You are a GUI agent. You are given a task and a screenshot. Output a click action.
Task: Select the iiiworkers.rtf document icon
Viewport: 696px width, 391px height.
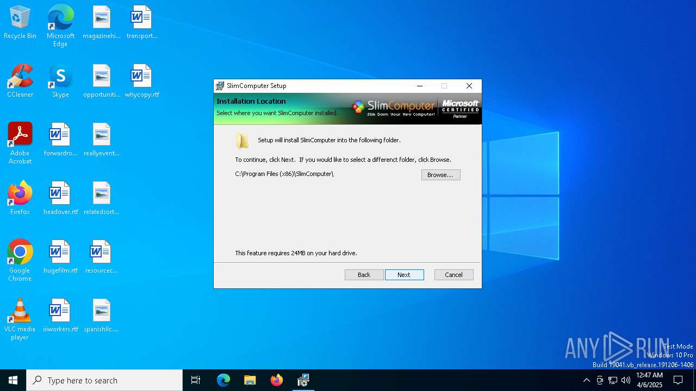60,316
